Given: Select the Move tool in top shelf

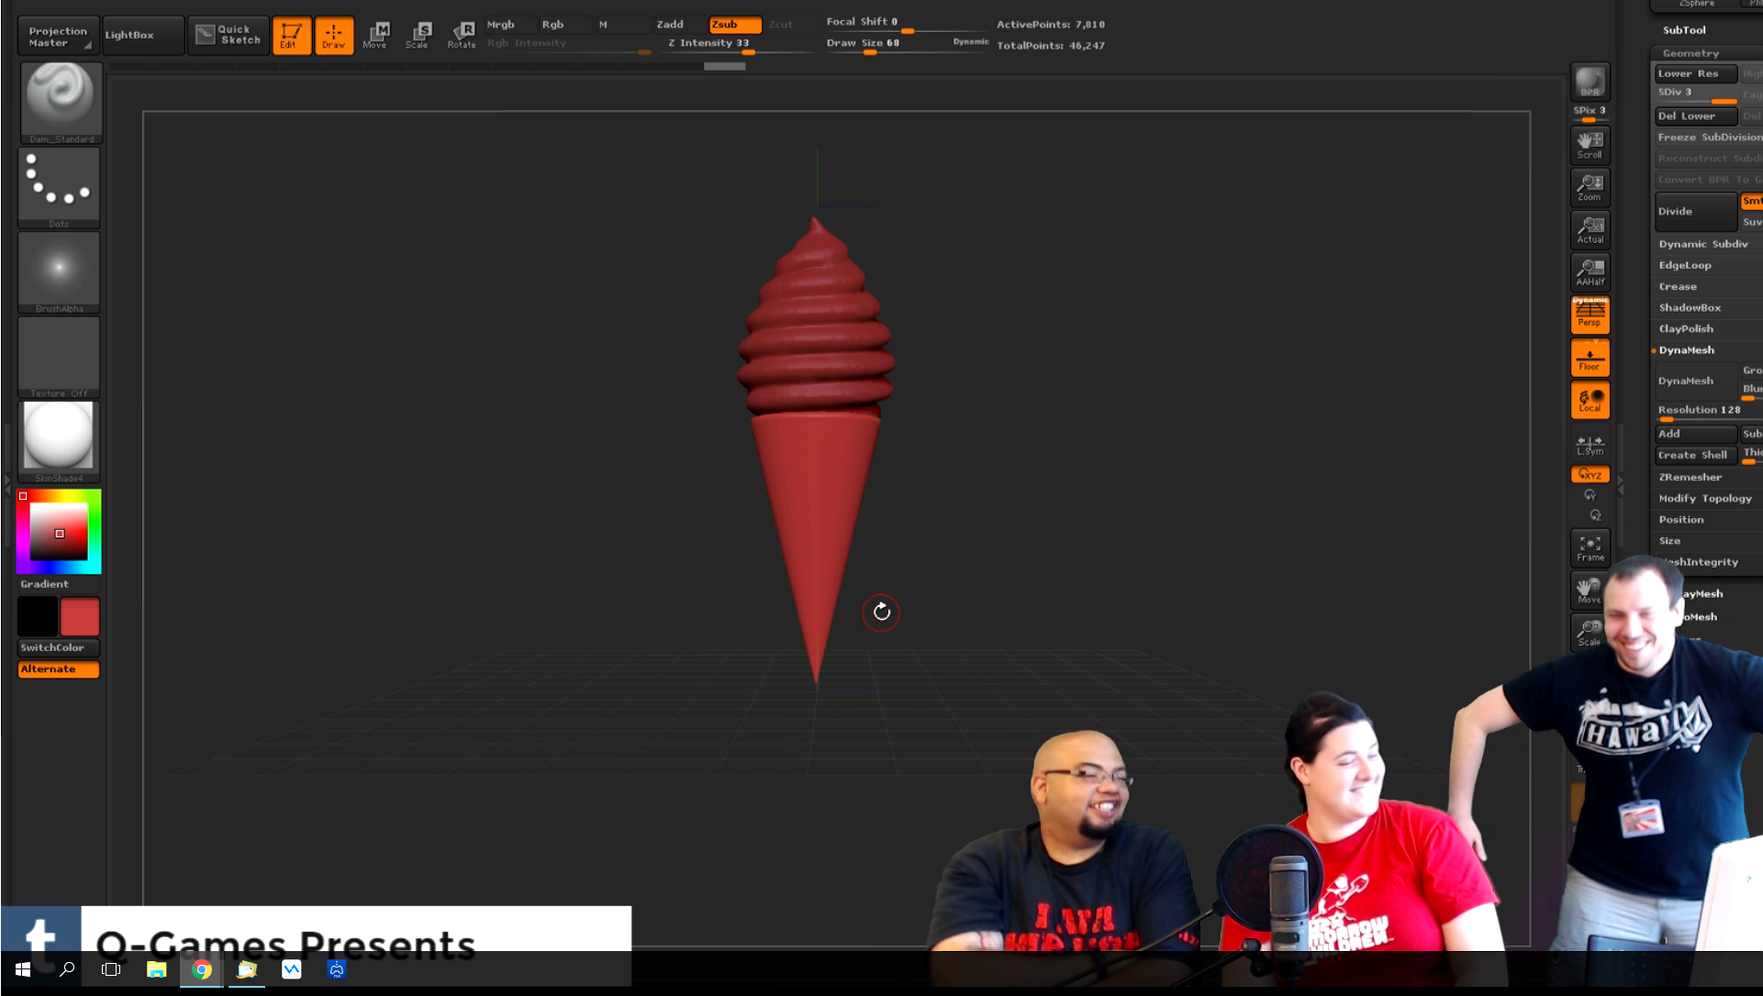Looking at the screenshot, I should (375, 35).
